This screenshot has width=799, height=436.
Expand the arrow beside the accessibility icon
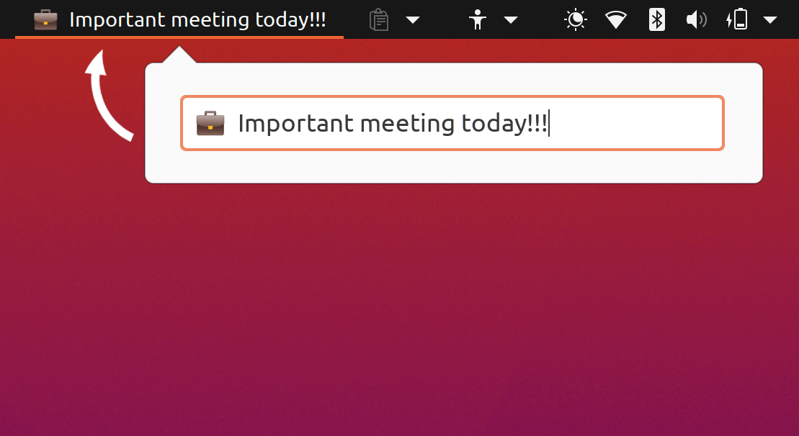click(511, 20)
